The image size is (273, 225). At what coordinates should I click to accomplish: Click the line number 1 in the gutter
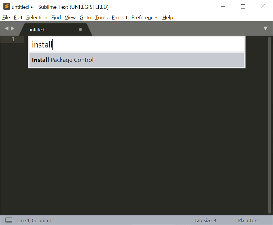(x=13, y=39)
